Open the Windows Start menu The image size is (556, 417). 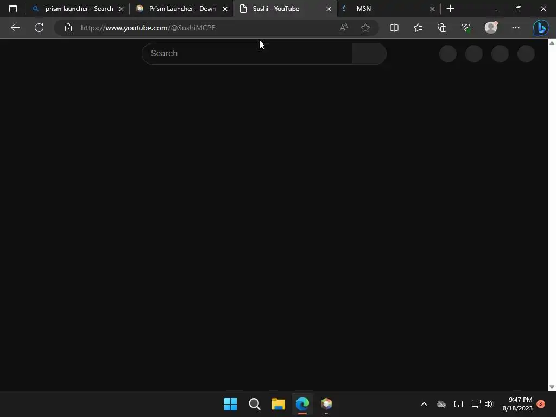(x=230, y=404)
